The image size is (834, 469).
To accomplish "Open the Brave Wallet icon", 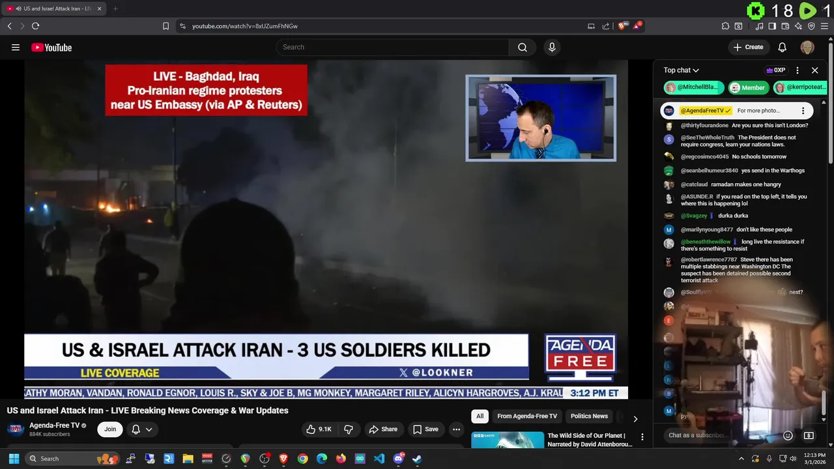I will 785,26.
